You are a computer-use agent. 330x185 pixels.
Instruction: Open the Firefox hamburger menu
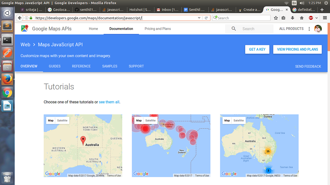pyautogui.click(x=325, y=18)
